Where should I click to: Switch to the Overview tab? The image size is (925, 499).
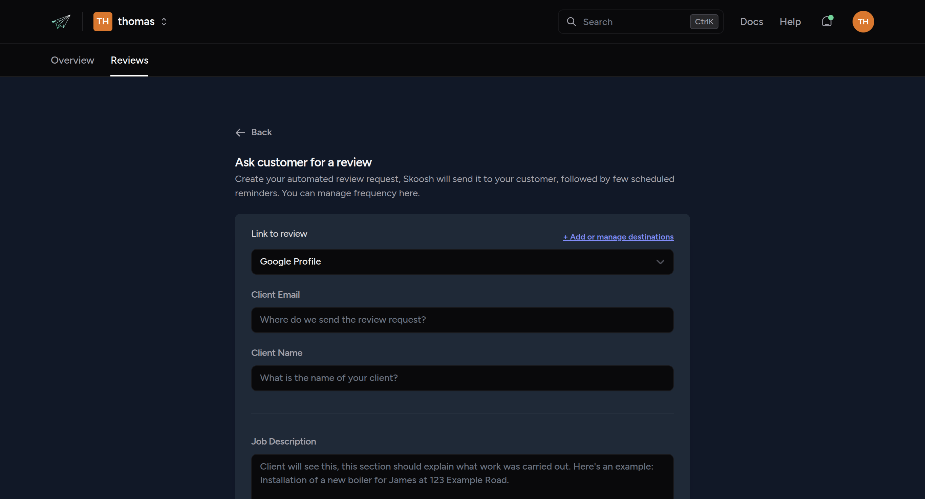[72, 60]
